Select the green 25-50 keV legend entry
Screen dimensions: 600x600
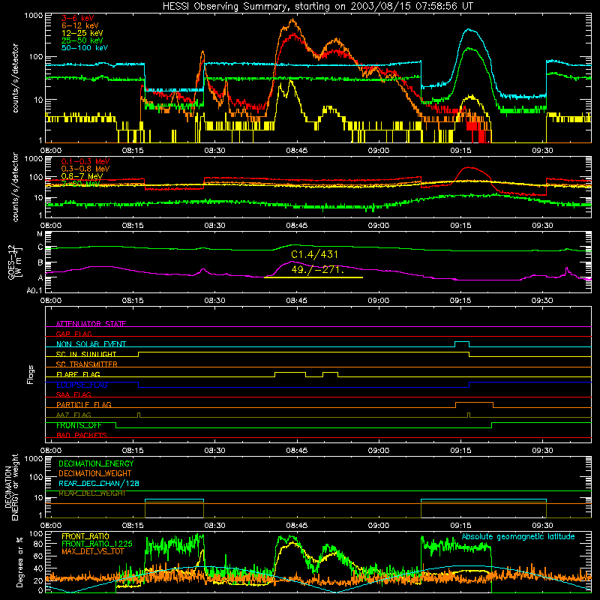click(82, 40)
